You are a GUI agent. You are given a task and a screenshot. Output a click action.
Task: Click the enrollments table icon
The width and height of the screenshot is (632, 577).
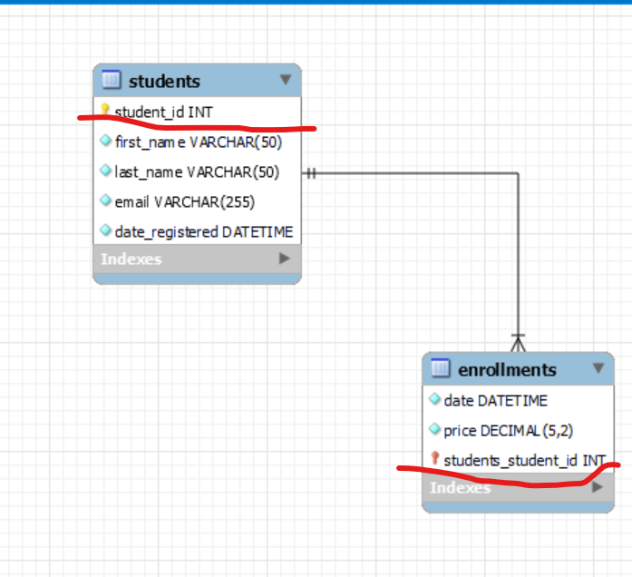(x=440, y=367)
